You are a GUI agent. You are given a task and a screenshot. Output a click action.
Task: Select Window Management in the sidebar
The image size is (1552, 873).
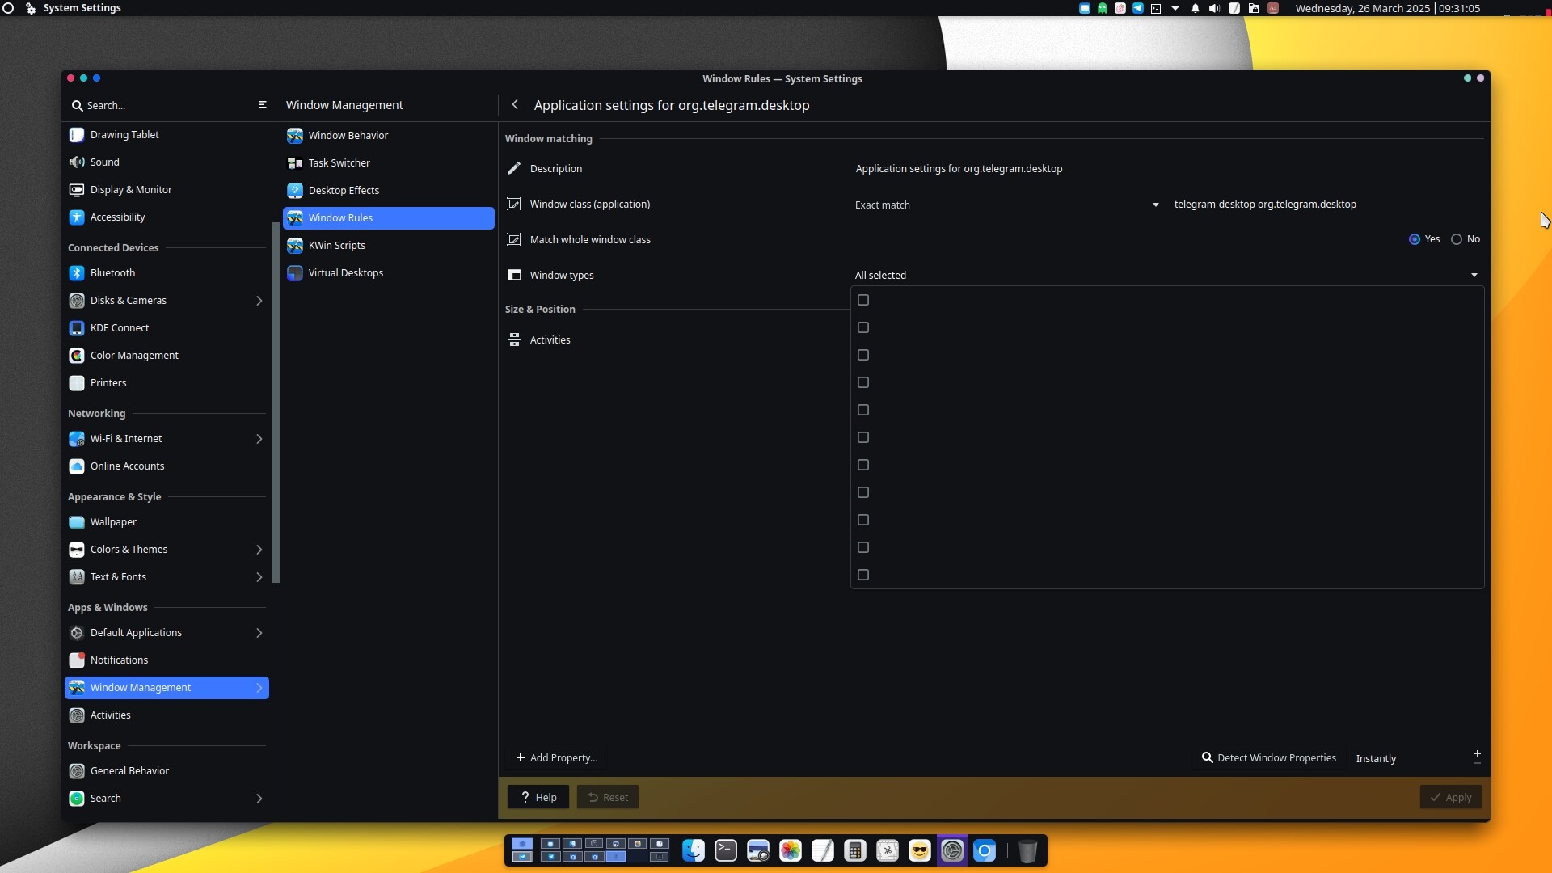pyautogui.click(x=167, y=687)
